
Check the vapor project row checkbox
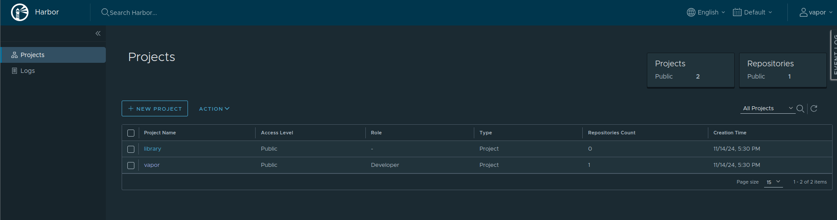131,166
